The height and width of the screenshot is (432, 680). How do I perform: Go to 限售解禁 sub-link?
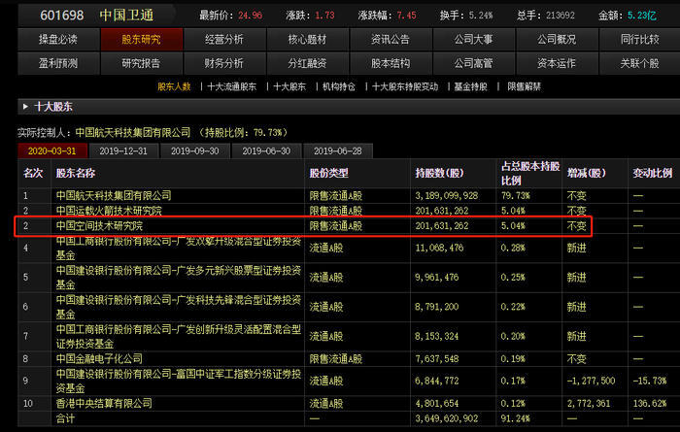click(524, 86)
